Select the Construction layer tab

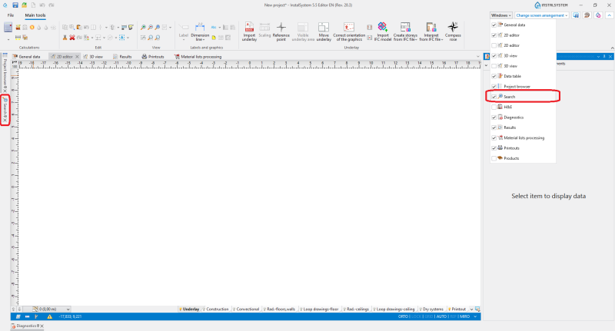pos(217,309)
